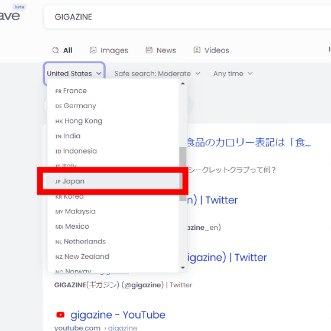331x331 pixels.
Task: Click the play icon beside Videos
Action: tap(197, 50)
